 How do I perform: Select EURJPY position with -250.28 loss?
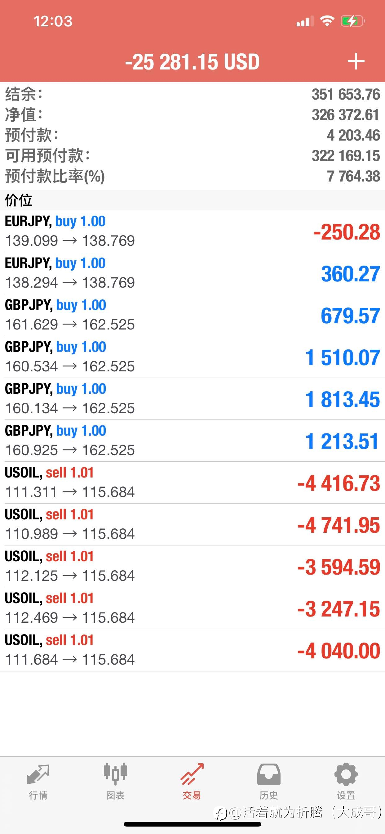click(x=192, y=231)
